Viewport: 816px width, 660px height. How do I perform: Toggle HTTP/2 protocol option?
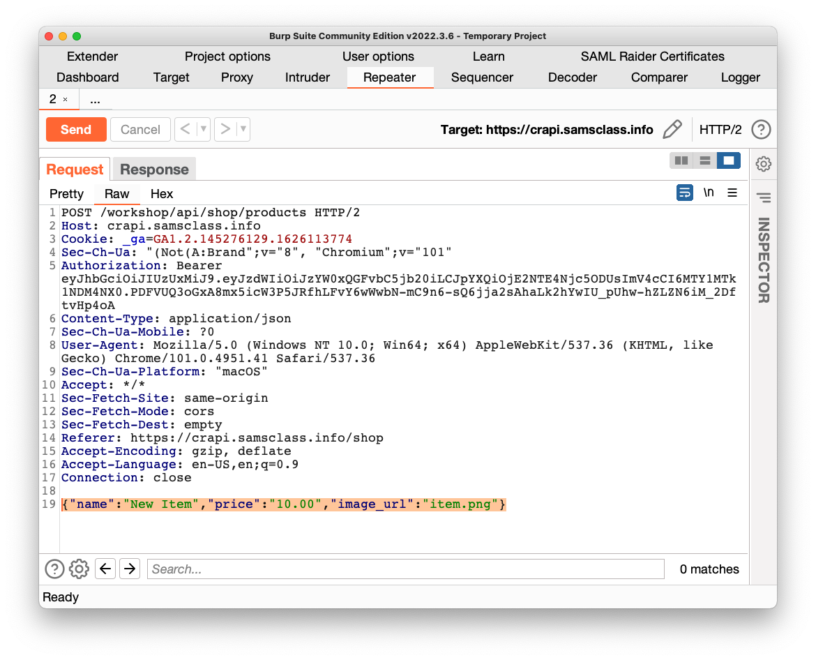click(720, 129)
